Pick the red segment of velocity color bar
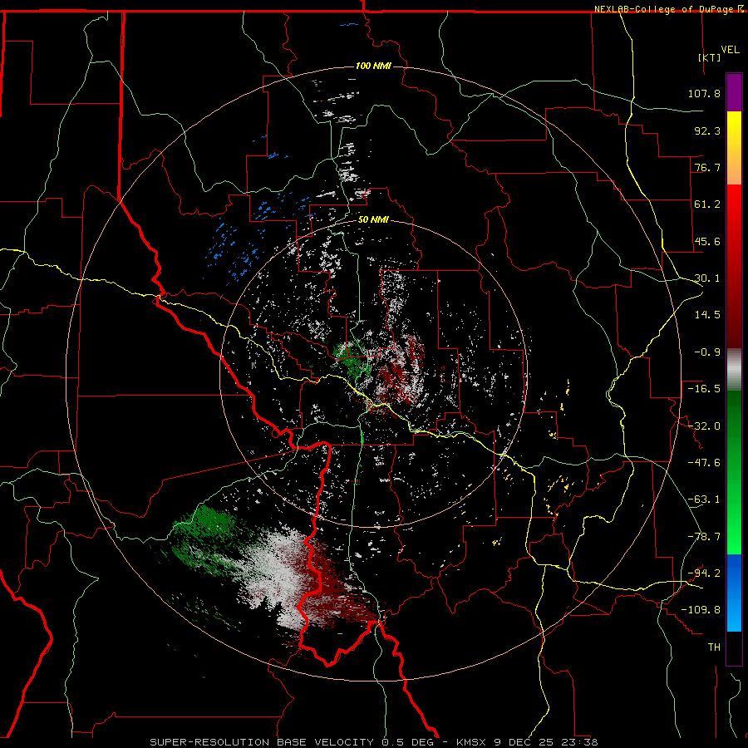Image resolution: width=748 pixels, height=748 pixels. (734, 266)
